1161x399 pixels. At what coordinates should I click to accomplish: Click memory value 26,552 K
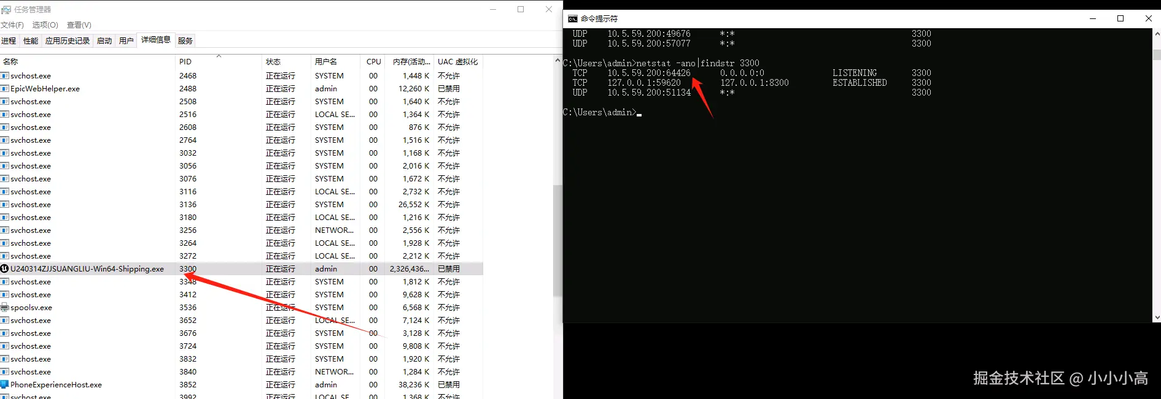[x=414, y=205]
